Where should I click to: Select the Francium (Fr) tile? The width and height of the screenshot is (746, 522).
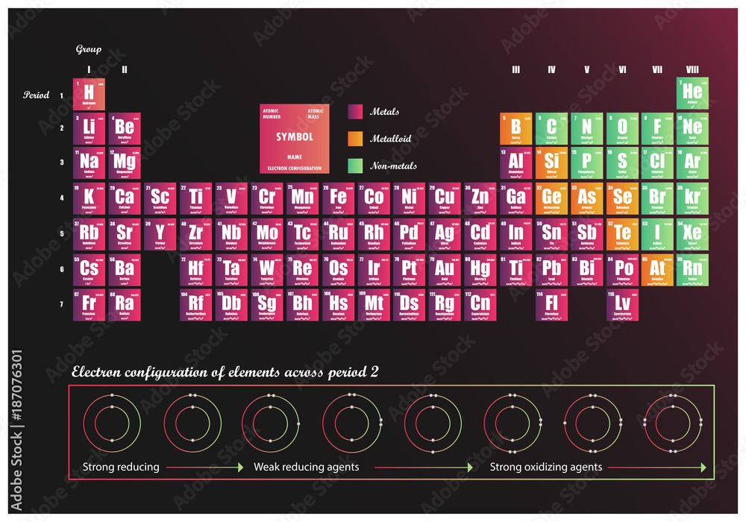(89, 305)
